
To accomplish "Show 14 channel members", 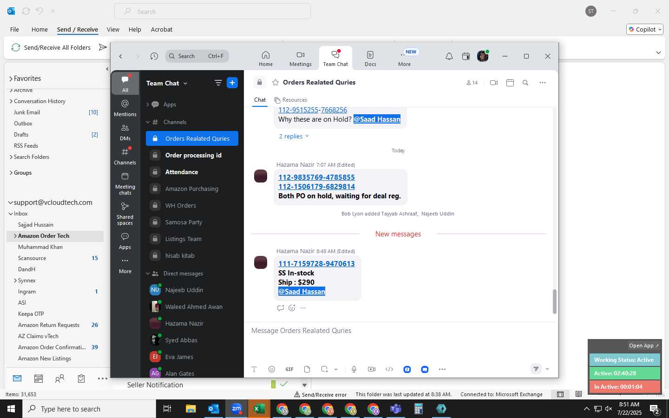I will coord(472,83).
